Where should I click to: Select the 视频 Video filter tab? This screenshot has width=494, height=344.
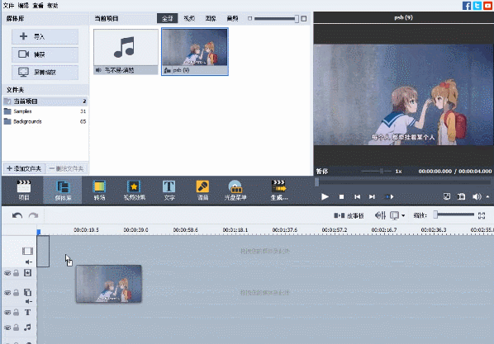[189, 19]
